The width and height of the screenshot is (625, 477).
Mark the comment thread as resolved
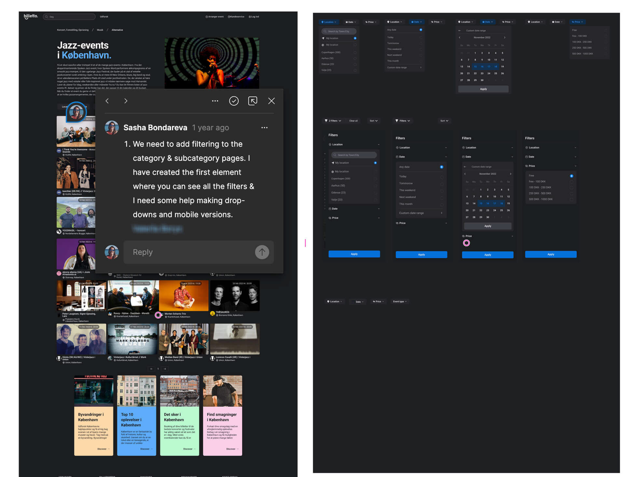point(234,101)
